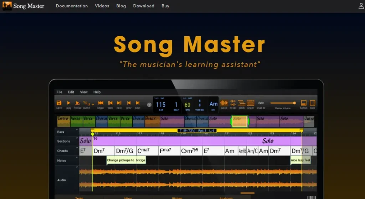Click the prev icon next to begin
The height and width of the screenshot is (199, 365).
click(x=110, y=103)
